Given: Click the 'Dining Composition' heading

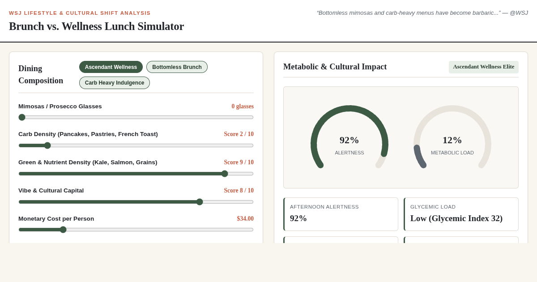Looking at the screenshot, I should tap(41, 75).
